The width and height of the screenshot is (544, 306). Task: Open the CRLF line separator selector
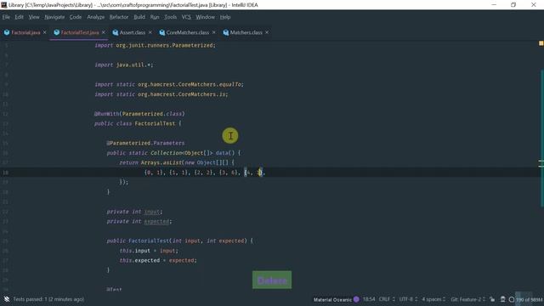point(387,299)
